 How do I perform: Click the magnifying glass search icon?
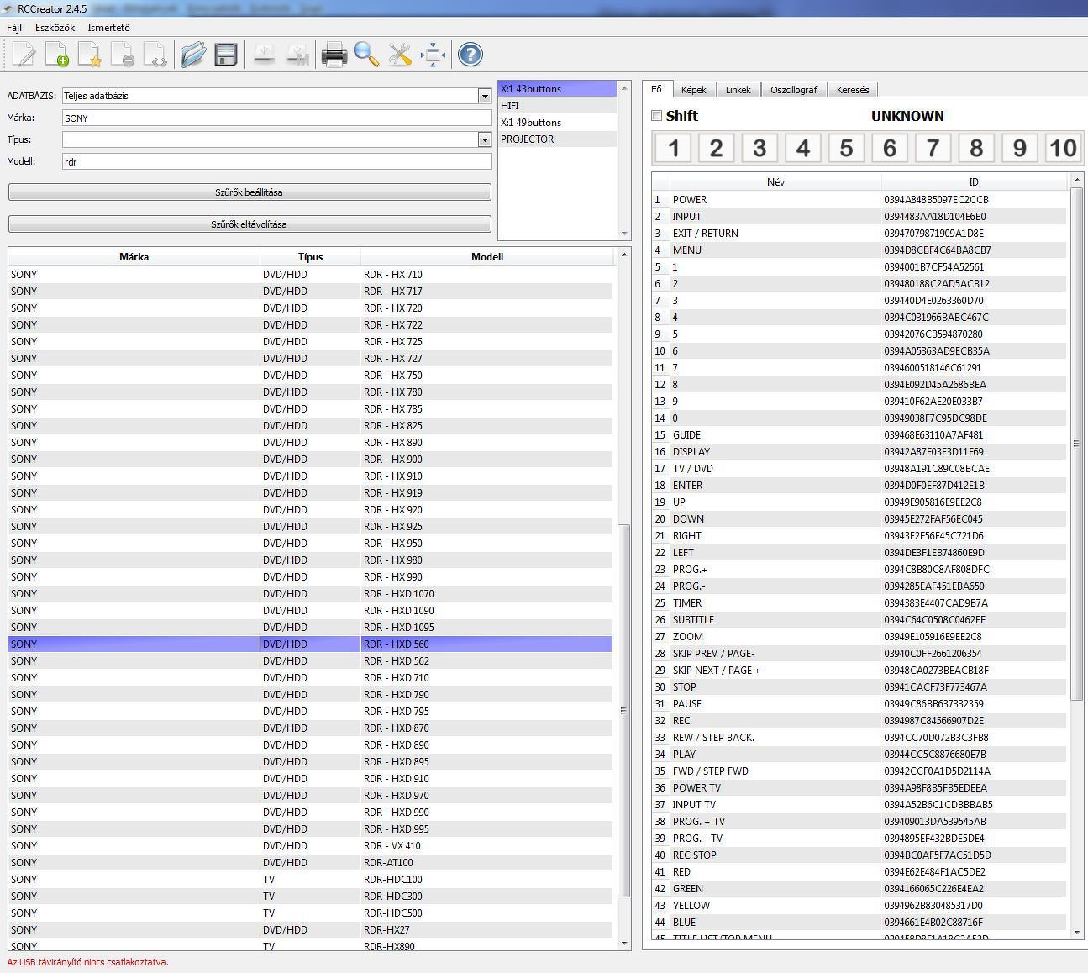[x=366, y=55]
